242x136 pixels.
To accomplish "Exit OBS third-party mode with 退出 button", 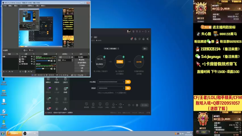I will pos(145,49).
